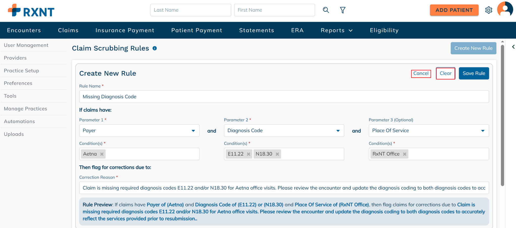The height and width of the screenshot is (228, 516).
Task: Remove the RxNT Office condition tag
Action: click(x=405, y=154)
